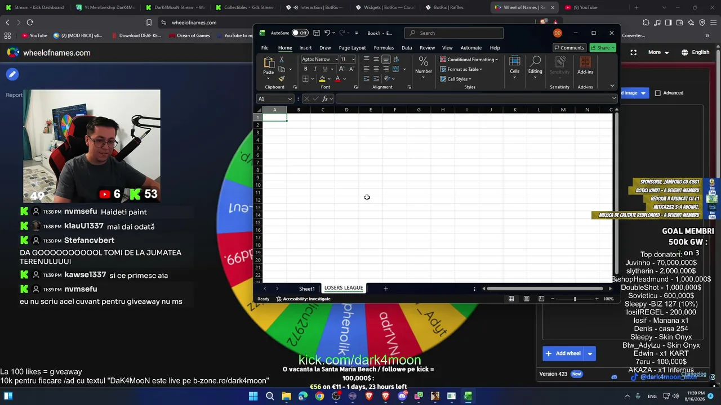Click Merge & Center icon
The height and width of the screenshot is (405, 721).
tap(395, 69)
